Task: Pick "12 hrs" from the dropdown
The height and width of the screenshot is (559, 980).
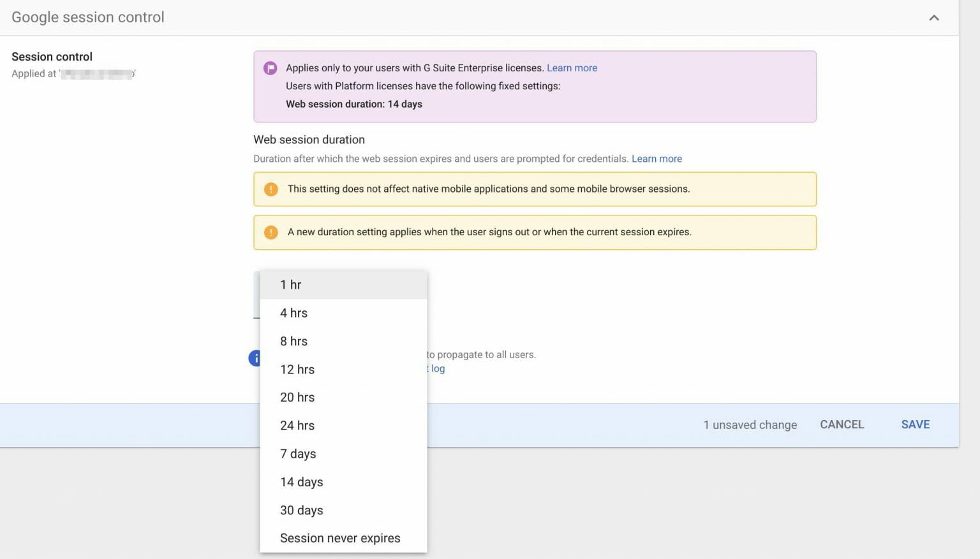Action: (x=297, y=369)
